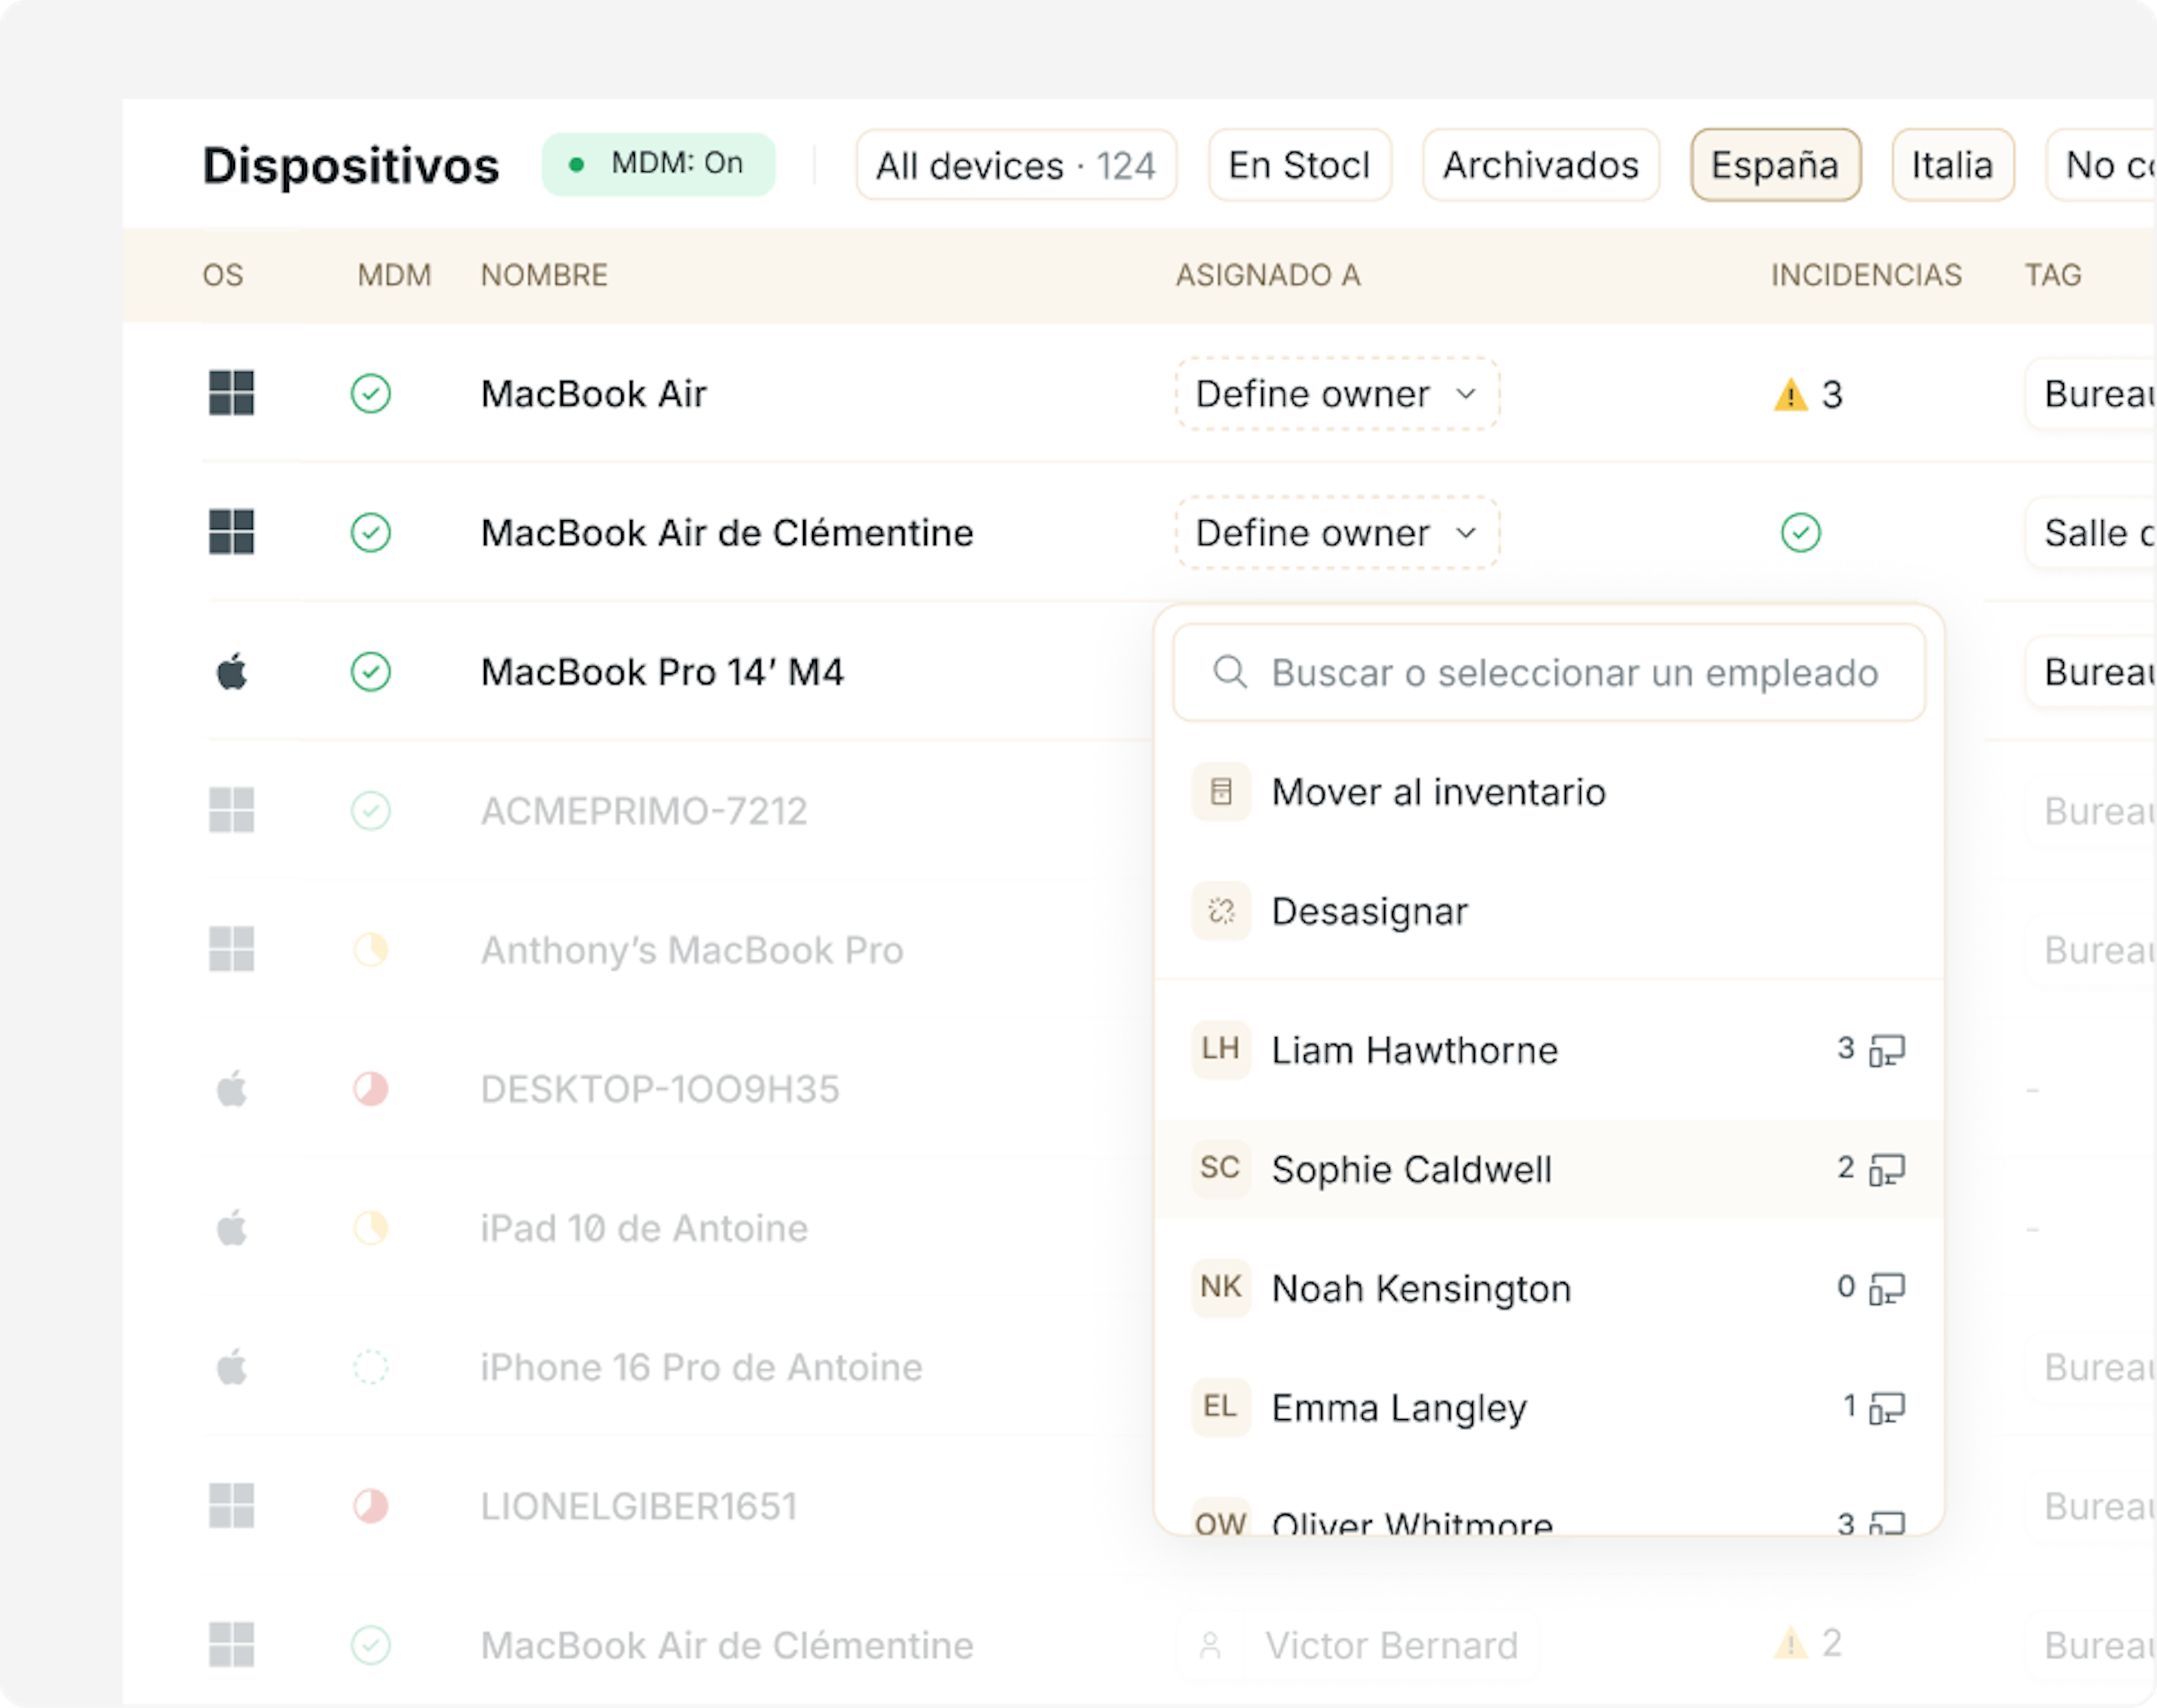Screen dimensions: 2157x1708
Task: Click the Desasignar unlink icon
Action: click(x=1221, y=911)
